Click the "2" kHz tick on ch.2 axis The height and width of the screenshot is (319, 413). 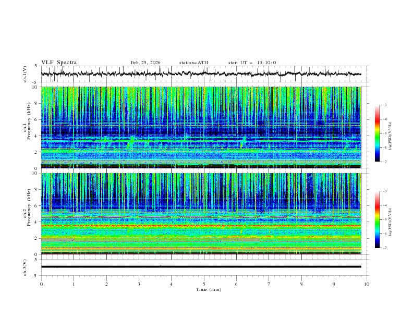(x=37, y=238)
